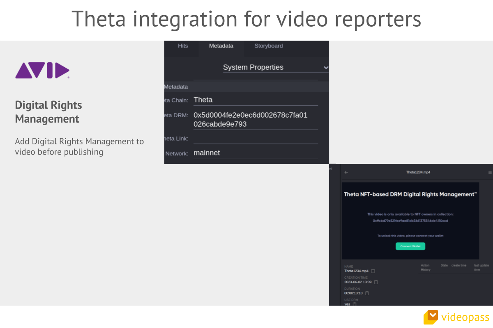This screenshot has height=328, width=493.
Task: Click the last update time column header
Action: coord(481,267)
